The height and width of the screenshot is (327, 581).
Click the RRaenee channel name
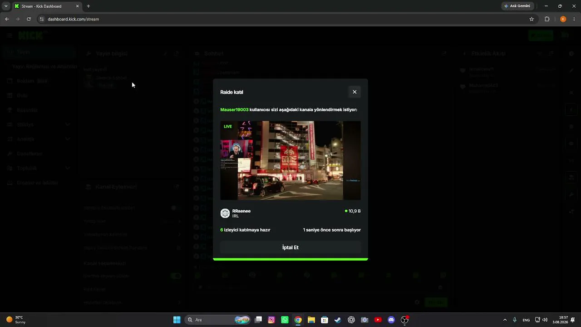tap(241, 211)
